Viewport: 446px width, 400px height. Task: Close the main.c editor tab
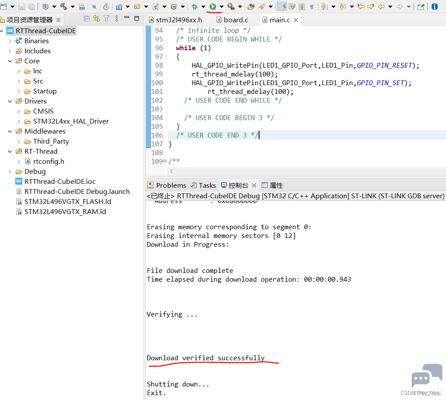(x=296, y=20)
